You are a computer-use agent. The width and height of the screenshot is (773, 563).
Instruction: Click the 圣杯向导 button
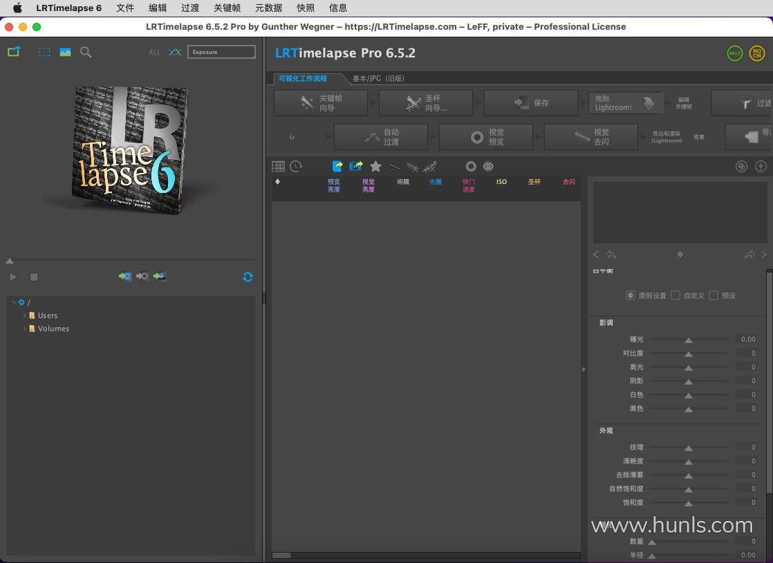pos(426,103)
